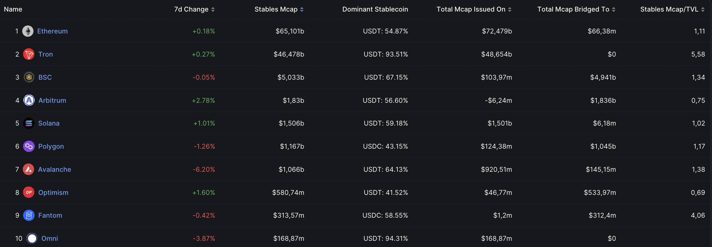Click the Arbitrum chain logo icon

[x=29, y=100]
